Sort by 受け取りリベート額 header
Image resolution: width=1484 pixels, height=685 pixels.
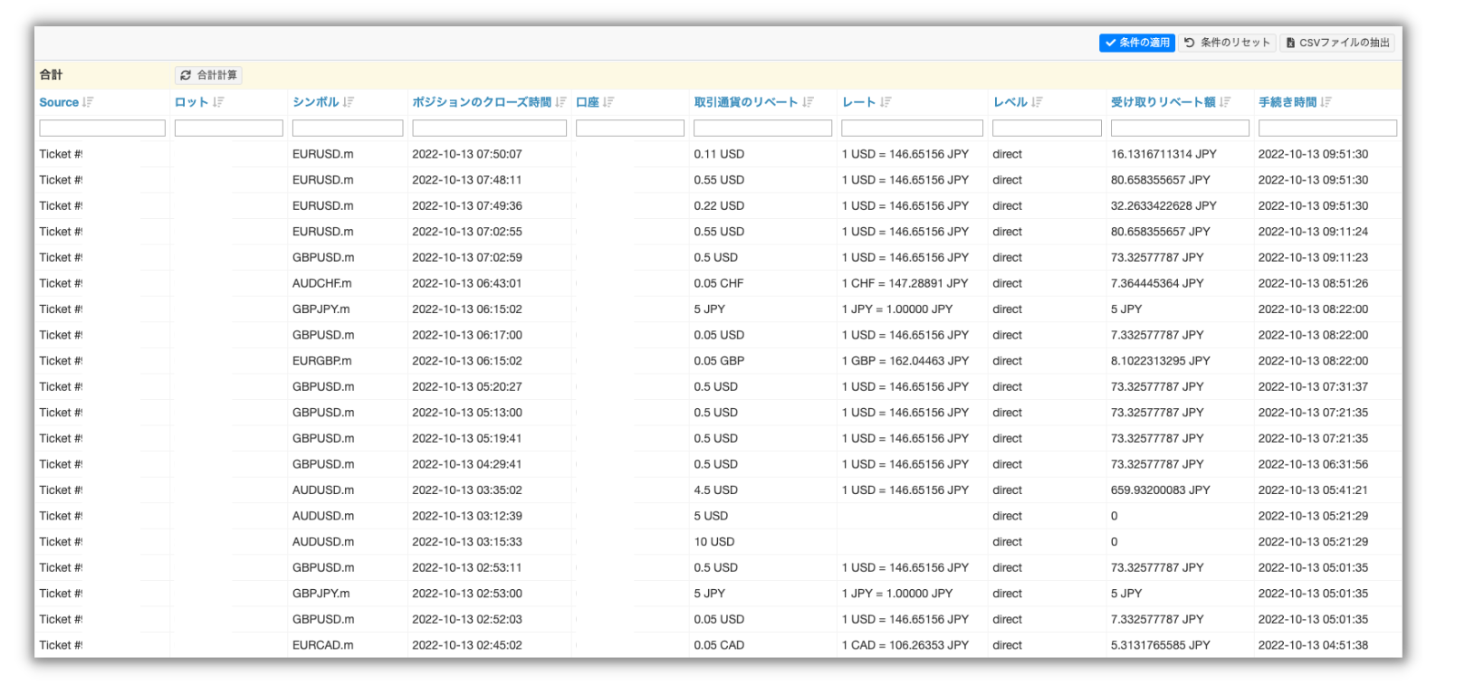coord(1163,102)
